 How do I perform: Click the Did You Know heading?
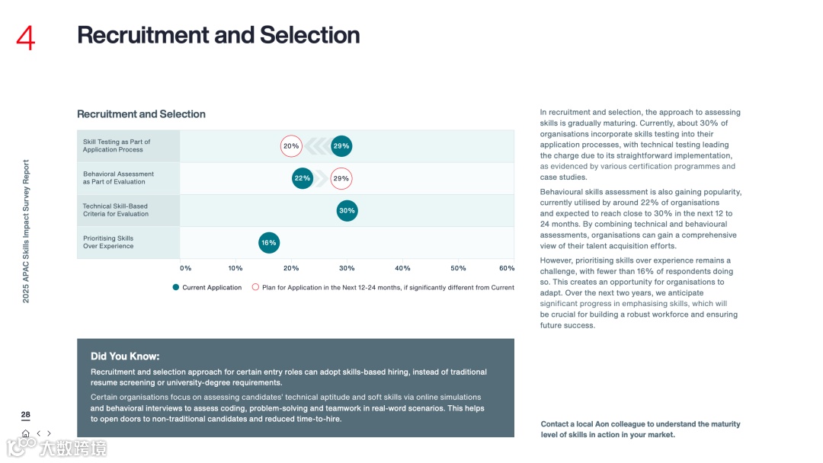(125, 356)
